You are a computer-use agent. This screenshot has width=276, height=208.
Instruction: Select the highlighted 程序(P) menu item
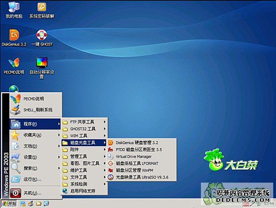[35, 124]
